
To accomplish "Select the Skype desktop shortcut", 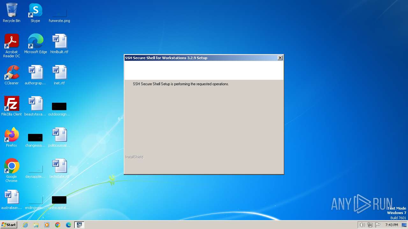I will (35, 13).
